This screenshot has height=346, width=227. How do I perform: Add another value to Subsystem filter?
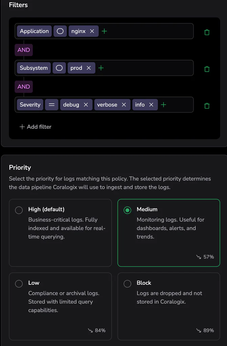pyautogui.click(x=101, y=68)
